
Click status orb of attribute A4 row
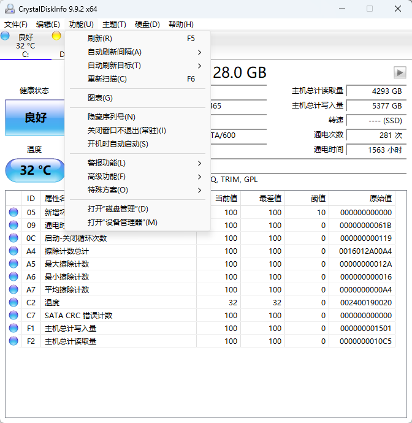(13, 251)
